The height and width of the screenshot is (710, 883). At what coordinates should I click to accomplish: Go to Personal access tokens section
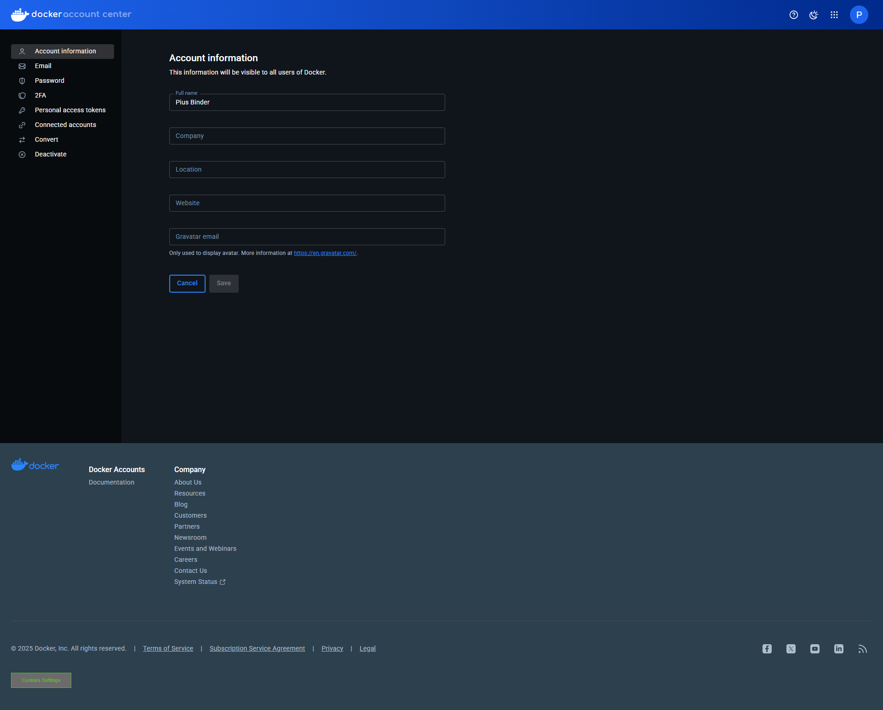70,110
